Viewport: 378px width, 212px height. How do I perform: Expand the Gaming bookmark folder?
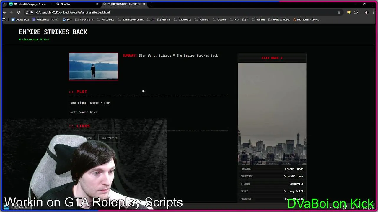pos(164,20)
